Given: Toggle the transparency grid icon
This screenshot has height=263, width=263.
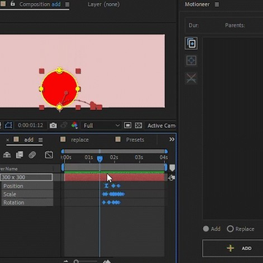Looking at the screenshot, I should click(x=138, y=125).
